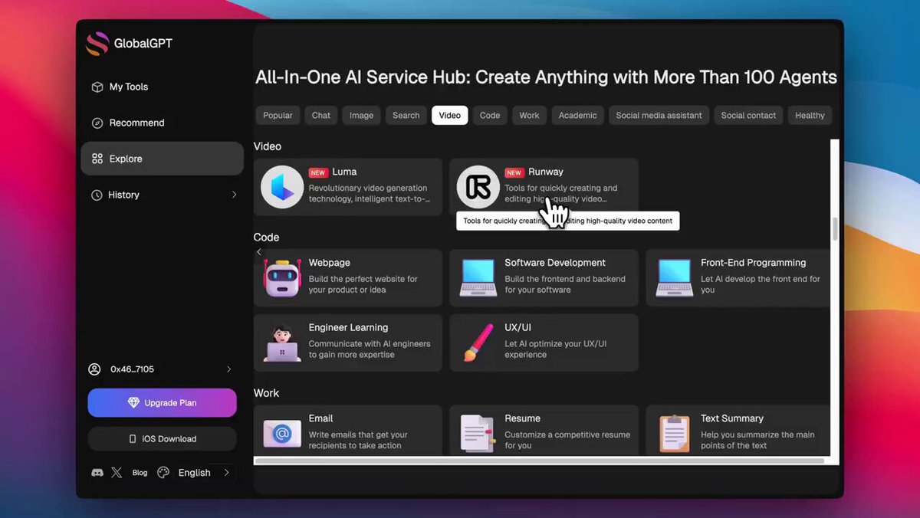Expand the 0x46...7105 account chevron
Screen dimensions: 920x518
228,369
